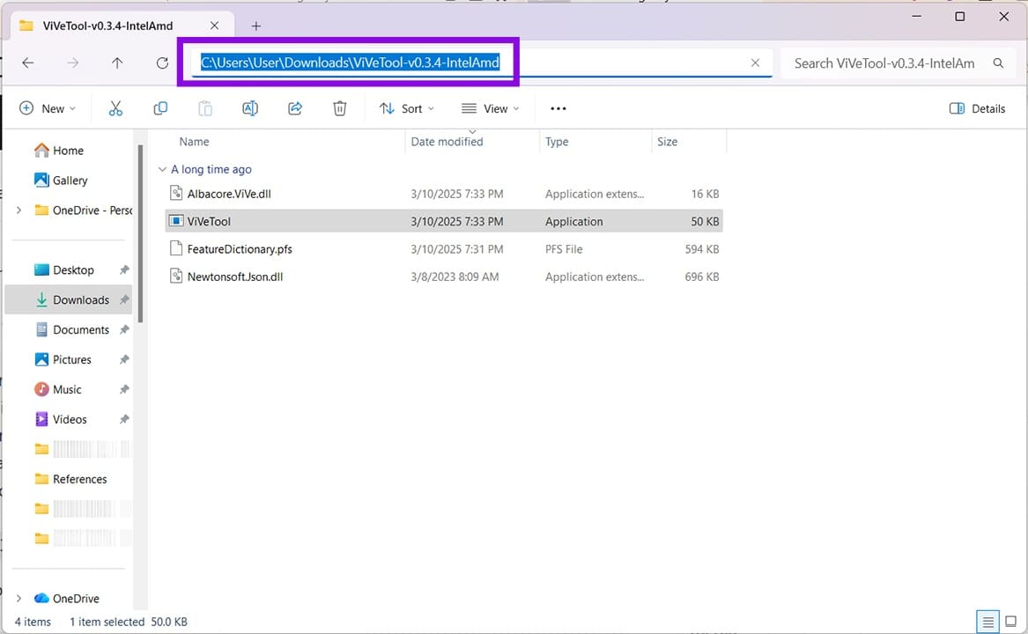
Task: Clear the address bar with X
Action: (x=755, y=63)
